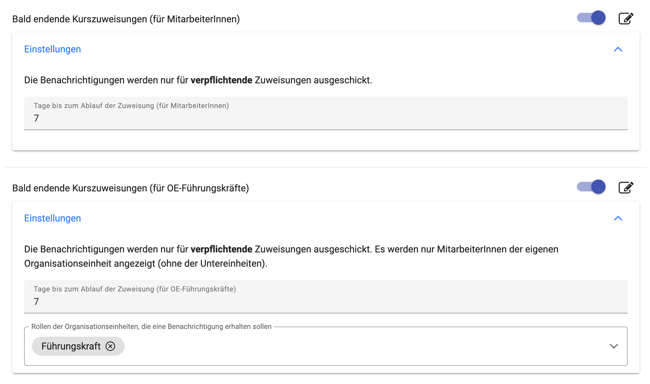Click the bold "verpflichtende" in MitarbeiterInnen description
Screen dimensions: 650x384
click(221, 80)
